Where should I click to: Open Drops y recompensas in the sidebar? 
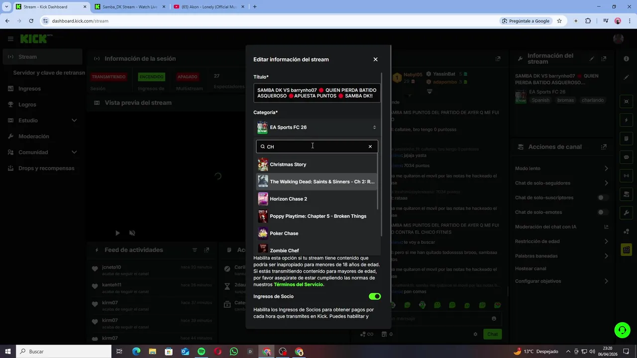(42, 168)
